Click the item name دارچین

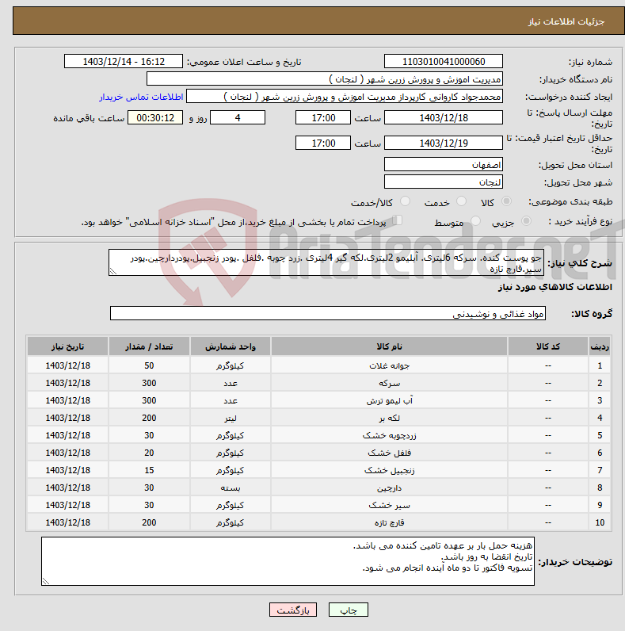[389, 488]
